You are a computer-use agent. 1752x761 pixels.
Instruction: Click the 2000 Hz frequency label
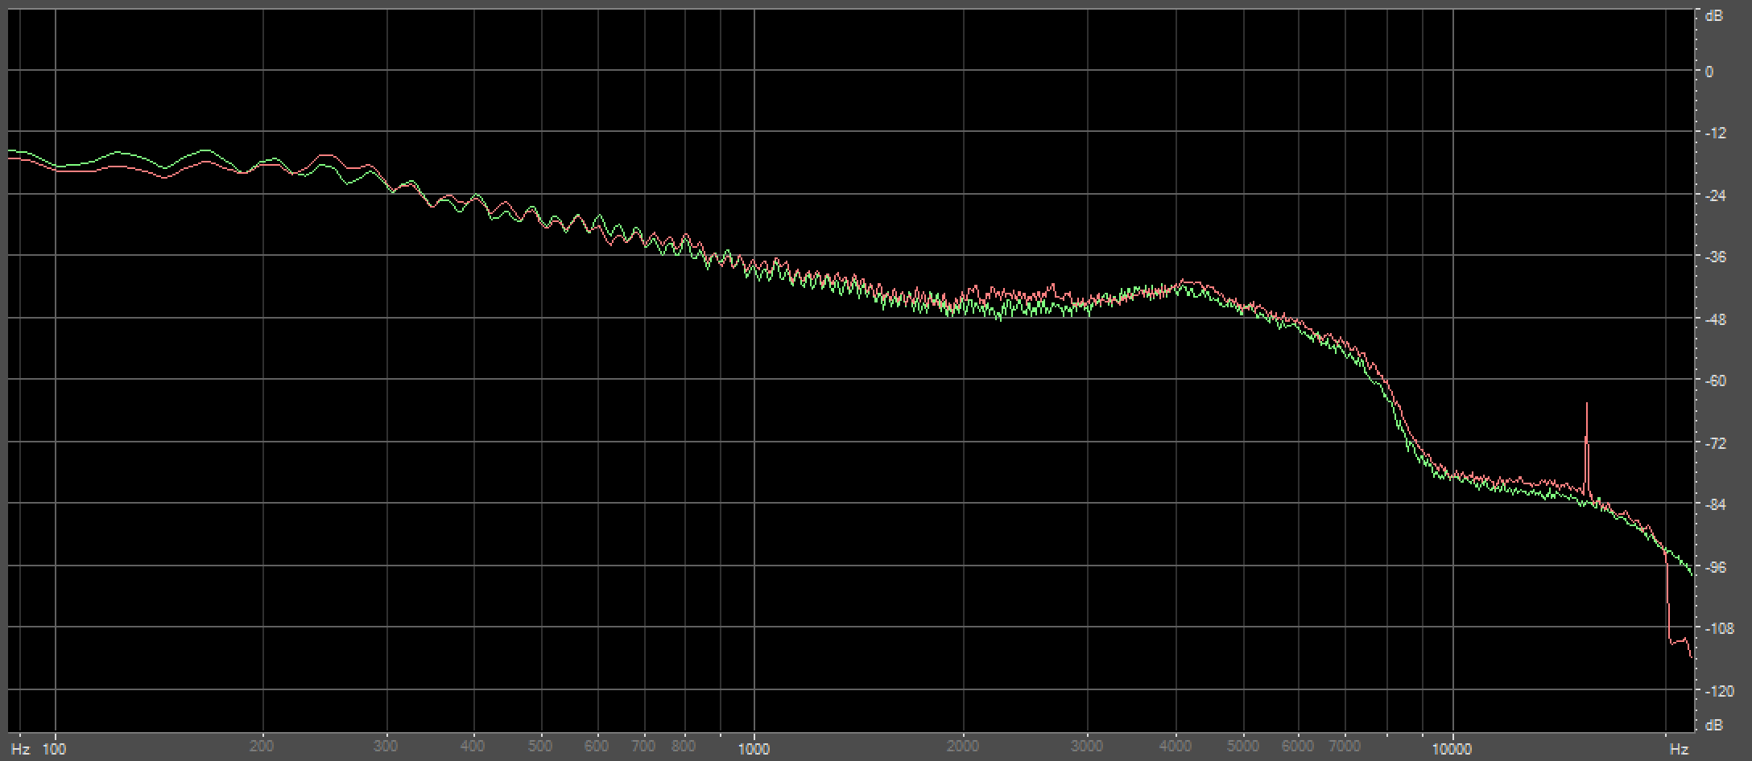click(963, 747)
